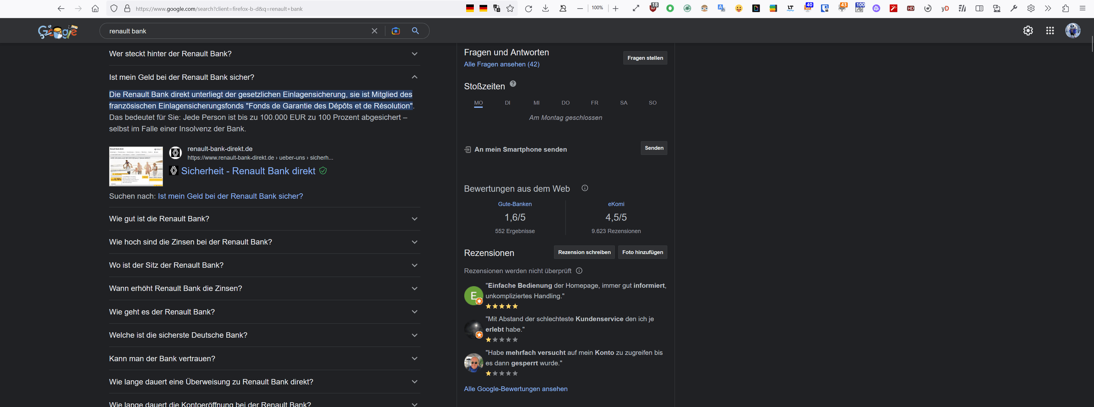Expand 'Wie geht es der Renault Bank?'
The image size is (1094, 407).
pos(264,312)
